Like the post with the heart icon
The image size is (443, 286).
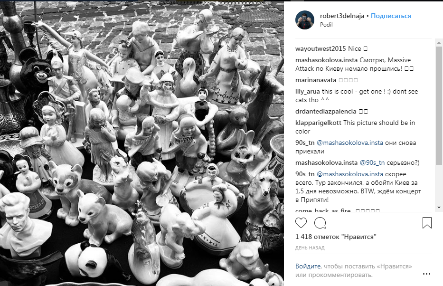301,223
